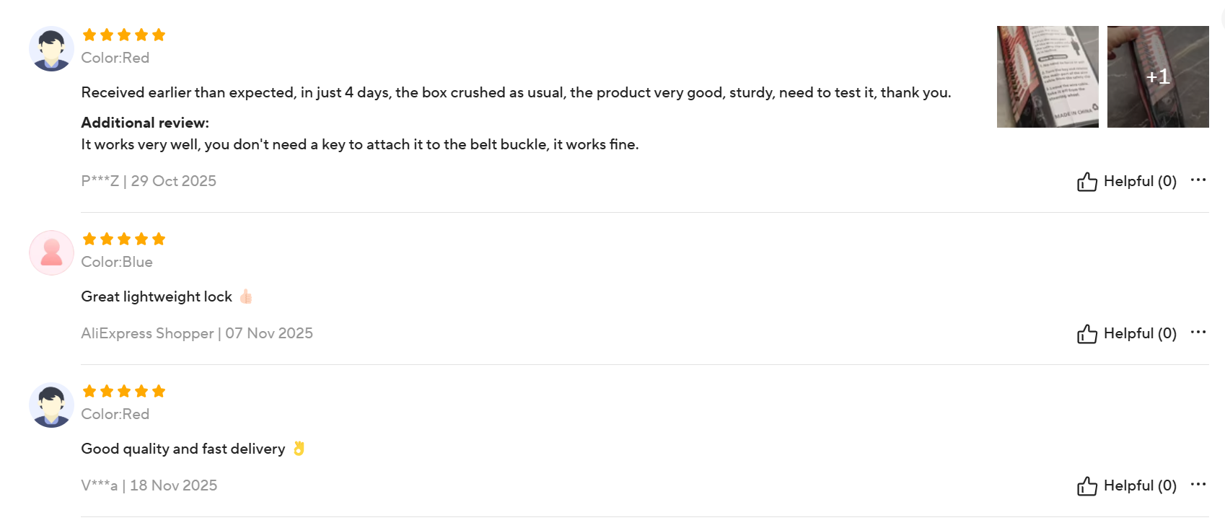Click P***Z reviewer avatar icon

(x=51, y=49)
